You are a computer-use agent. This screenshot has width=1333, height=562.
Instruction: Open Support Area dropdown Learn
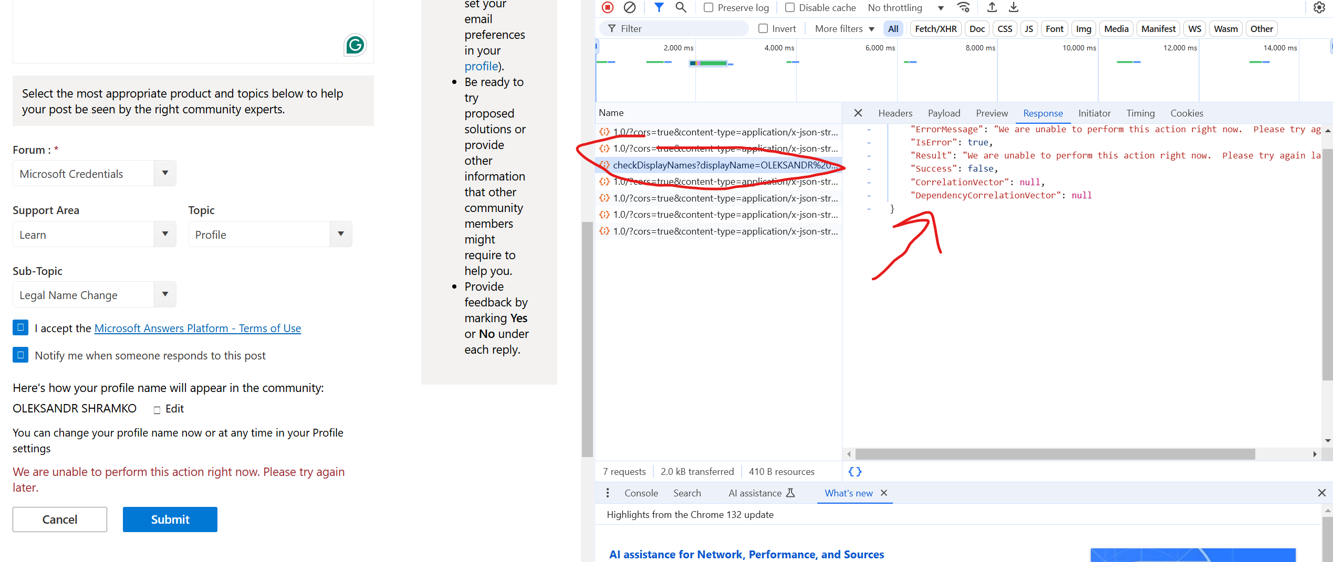[95, 235]
